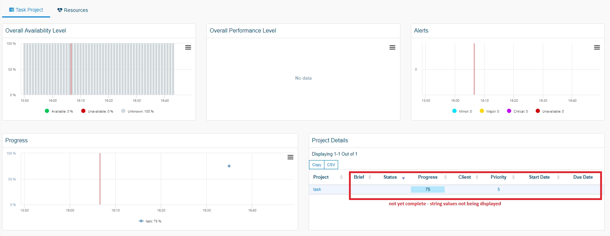
Task: Open the task project link
Action: 317,189
